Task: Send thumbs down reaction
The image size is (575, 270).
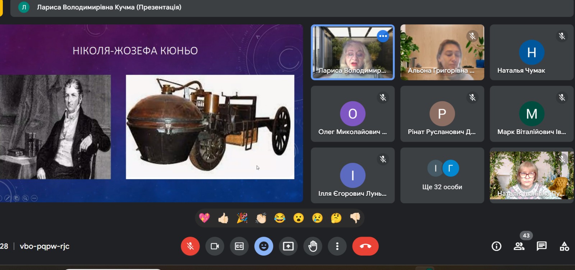Action: point(355,218)
